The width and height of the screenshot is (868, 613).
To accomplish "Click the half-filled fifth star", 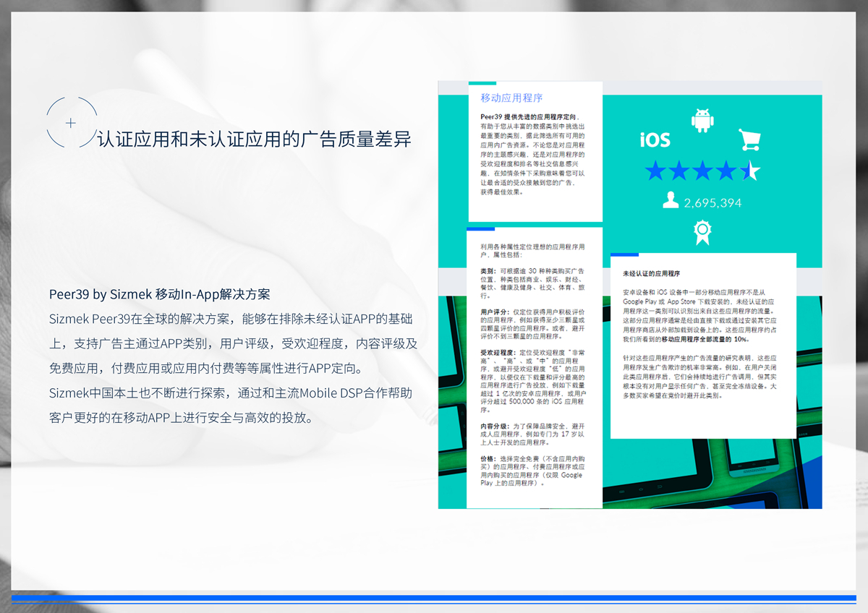I will (x=750, y=171).
